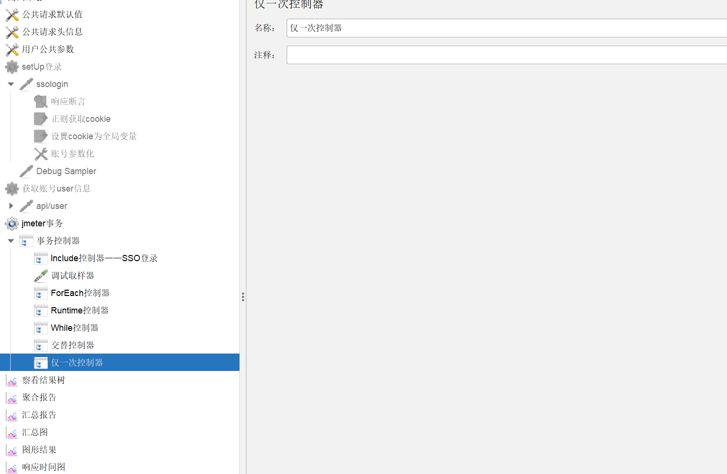Click the api/user sampler icon
The image size is (727, 474).
[27, 206]
